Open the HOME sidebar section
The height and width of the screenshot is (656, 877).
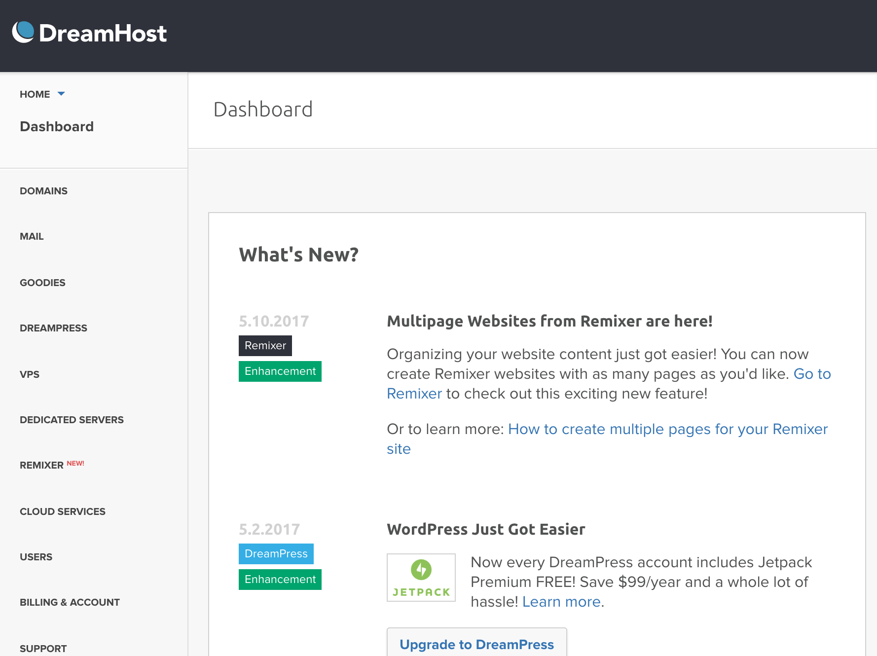click(35, 94)
